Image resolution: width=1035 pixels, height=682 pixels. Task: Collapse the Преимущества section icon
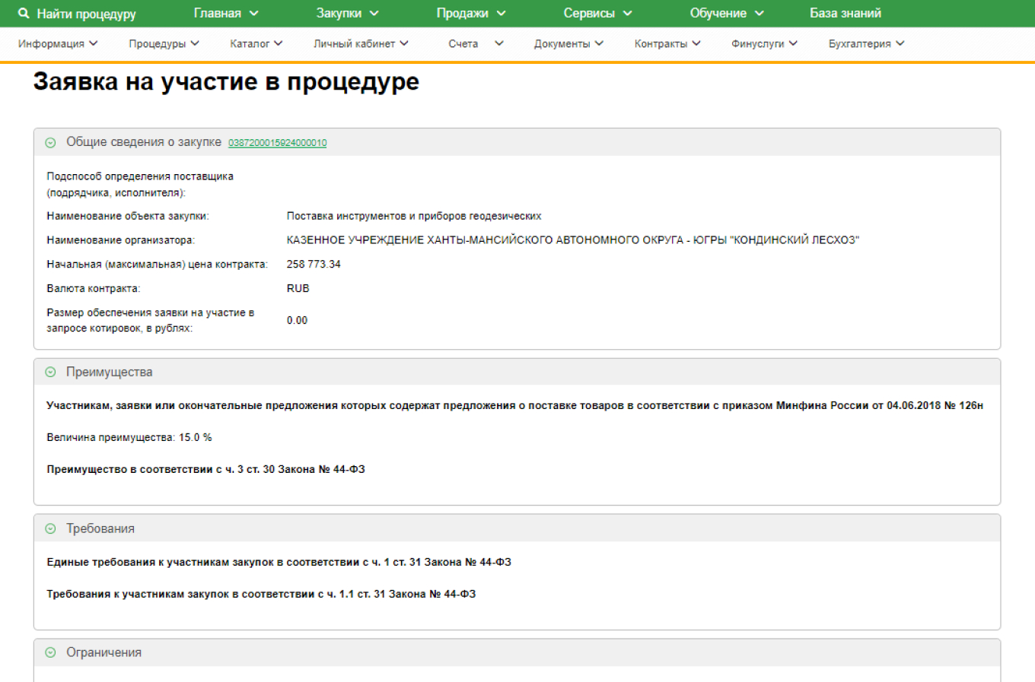(x=50, y=371)
